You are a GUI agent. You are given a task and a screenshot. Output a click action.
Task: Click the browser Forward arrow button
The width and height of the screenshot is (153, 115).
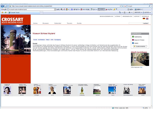[x=5, y=6]
